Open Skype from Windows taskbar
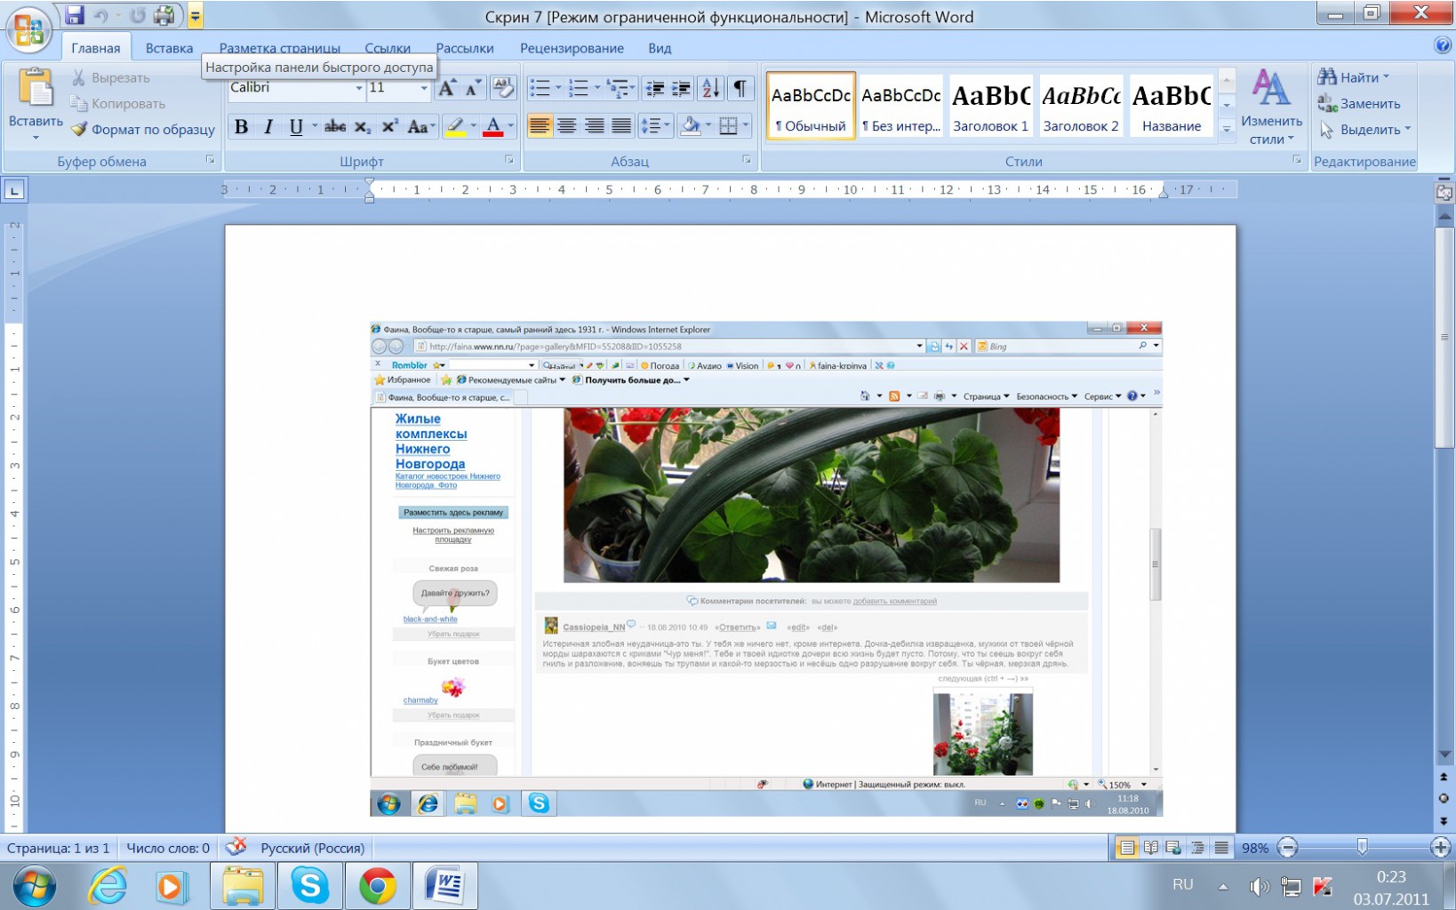1456x910 pixels. tap(310, 886)
